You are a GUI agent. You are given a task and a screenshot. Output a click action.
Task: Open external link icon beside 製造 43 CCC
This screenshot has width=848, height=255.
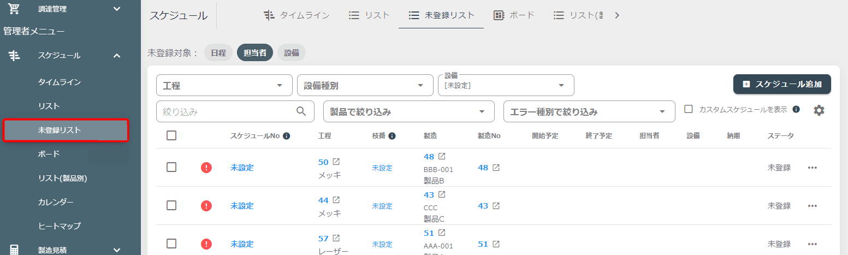tap(442, 194)
